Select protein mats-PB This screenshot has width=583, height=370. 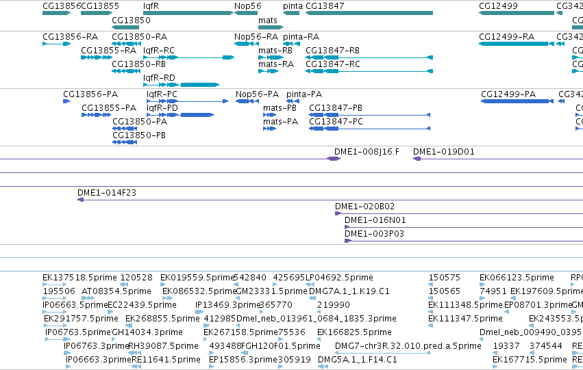coord(269,115)
